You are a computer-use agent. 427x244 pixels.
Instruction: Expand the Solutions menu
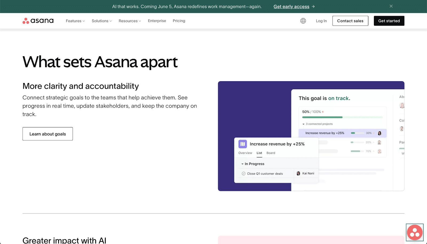(102, 21)
